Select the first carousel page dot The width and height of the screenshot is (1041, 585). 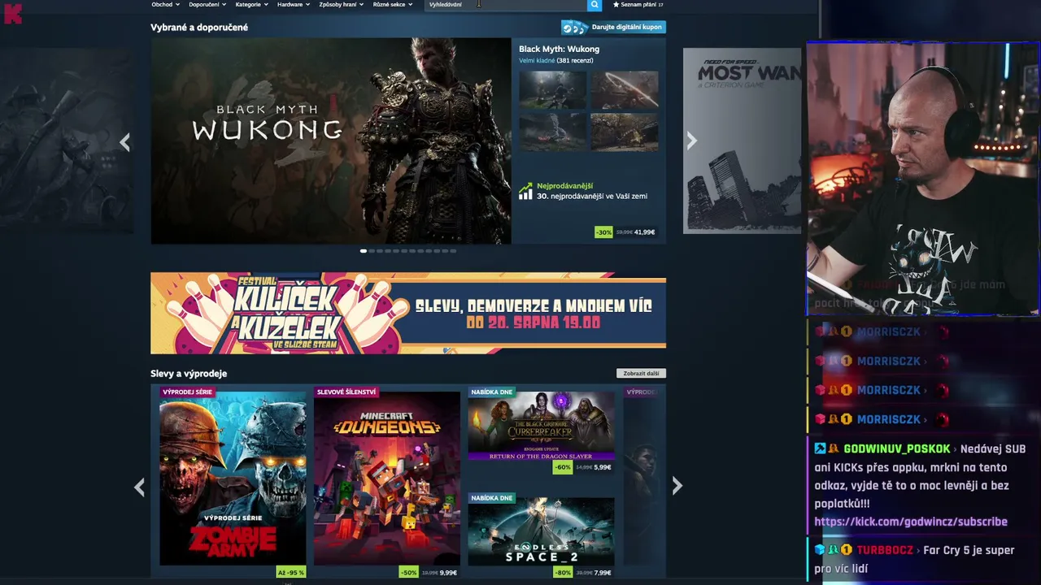(x=363, y=251)
